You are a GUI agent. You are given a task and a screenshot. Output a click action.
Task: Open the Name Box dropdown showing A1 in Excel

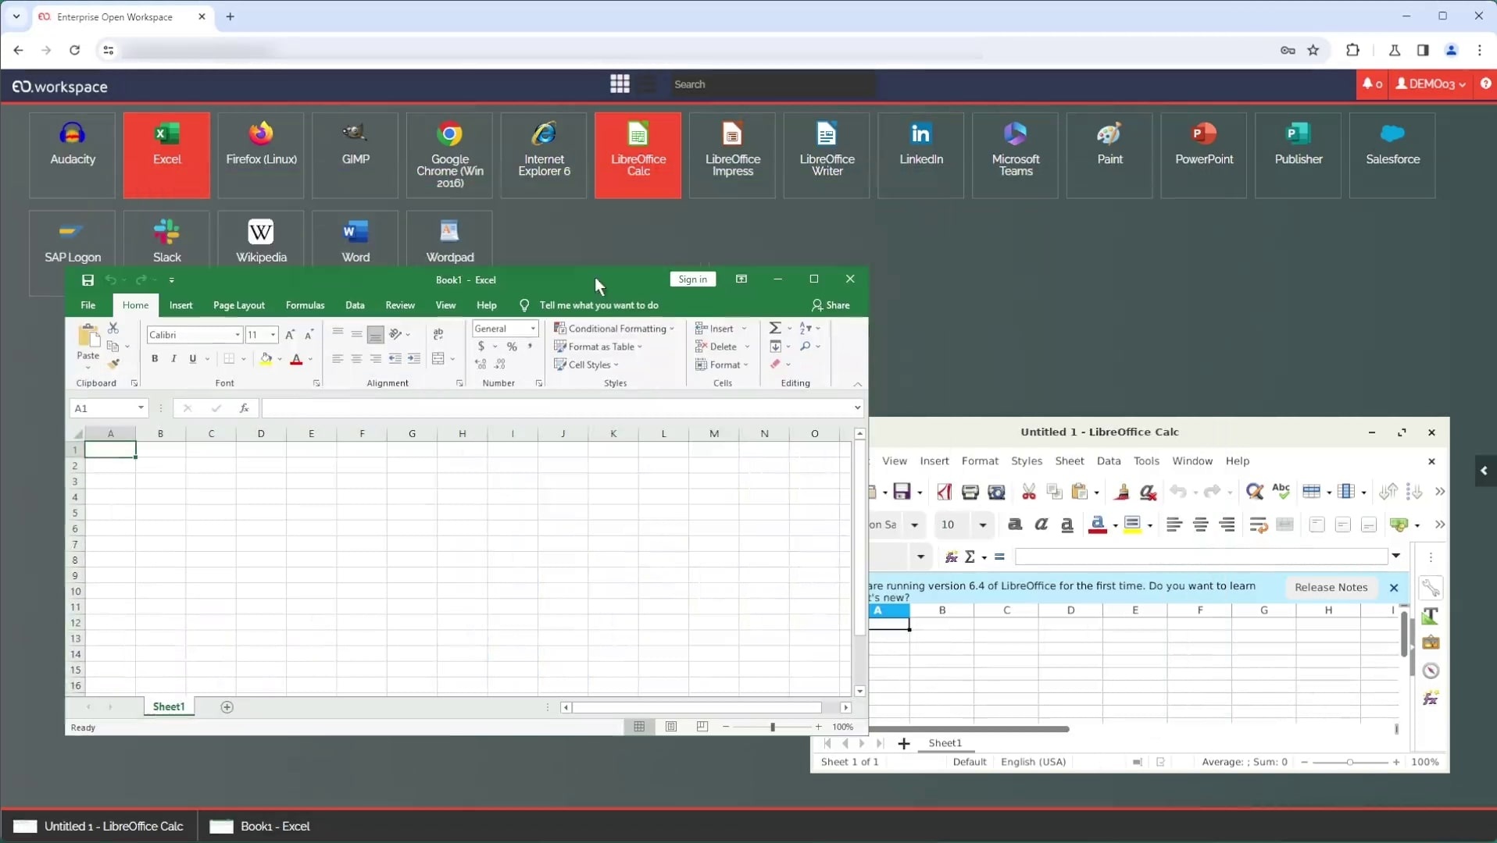point(141,407)
